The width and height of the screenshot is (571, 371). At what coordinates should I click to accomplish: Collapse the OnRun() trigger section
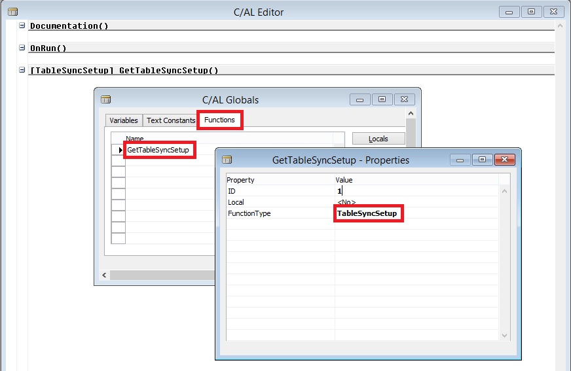pos(22,48)
